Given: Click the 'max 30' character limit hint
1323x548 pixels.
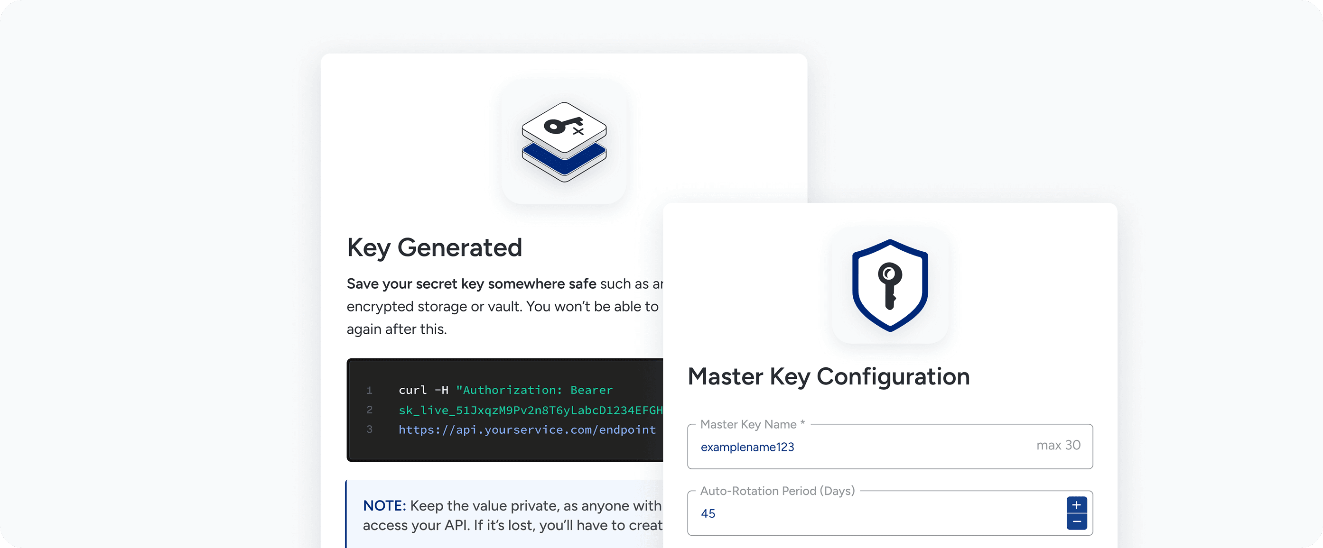Looking at the screenshot, I should (1058, 446).
